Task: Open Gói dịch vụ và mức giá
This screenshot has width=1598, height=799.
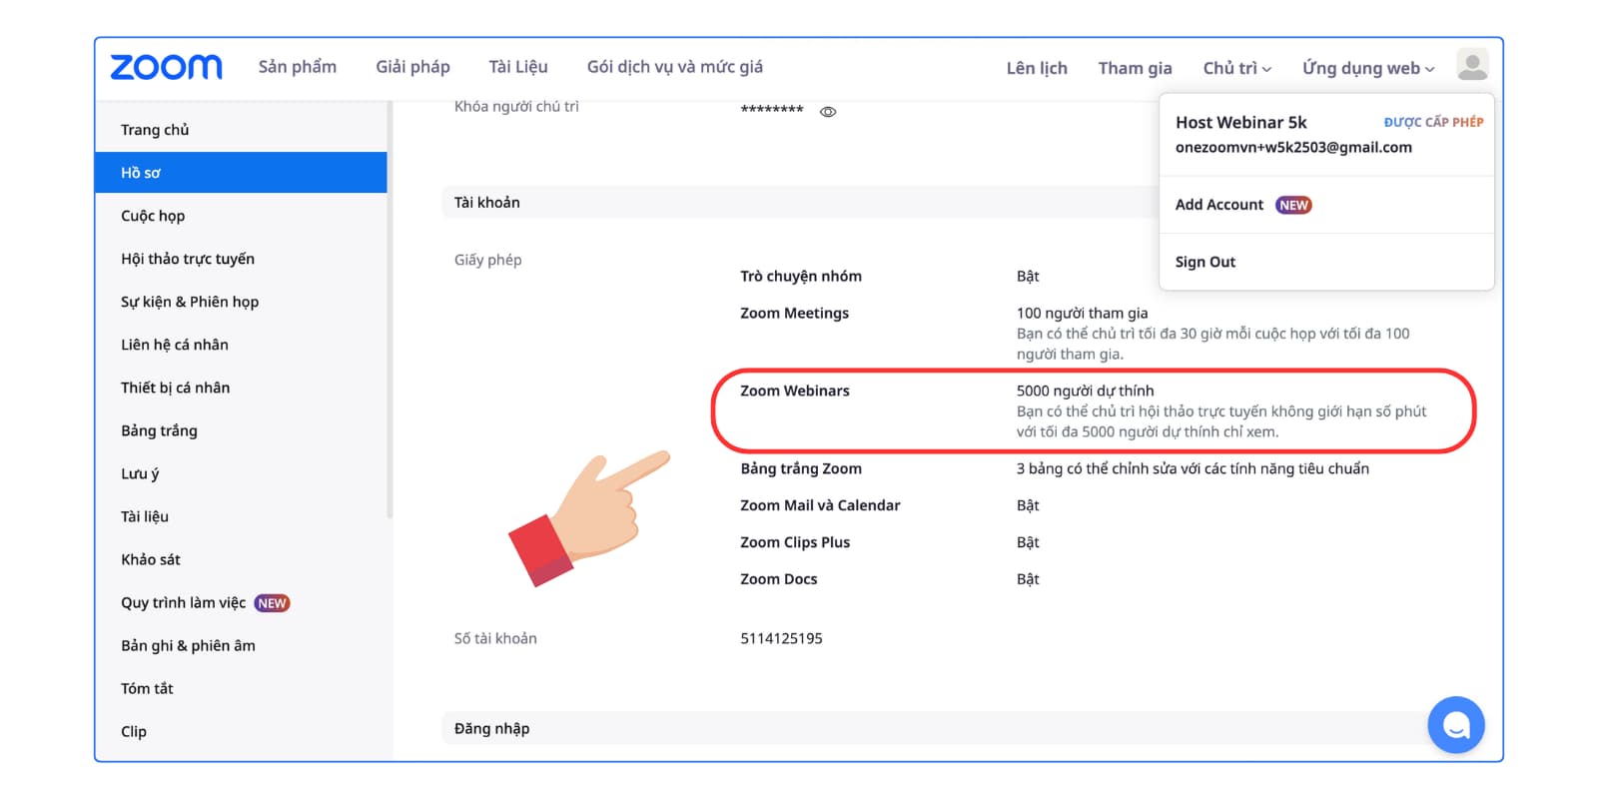Action: point(674,67)
